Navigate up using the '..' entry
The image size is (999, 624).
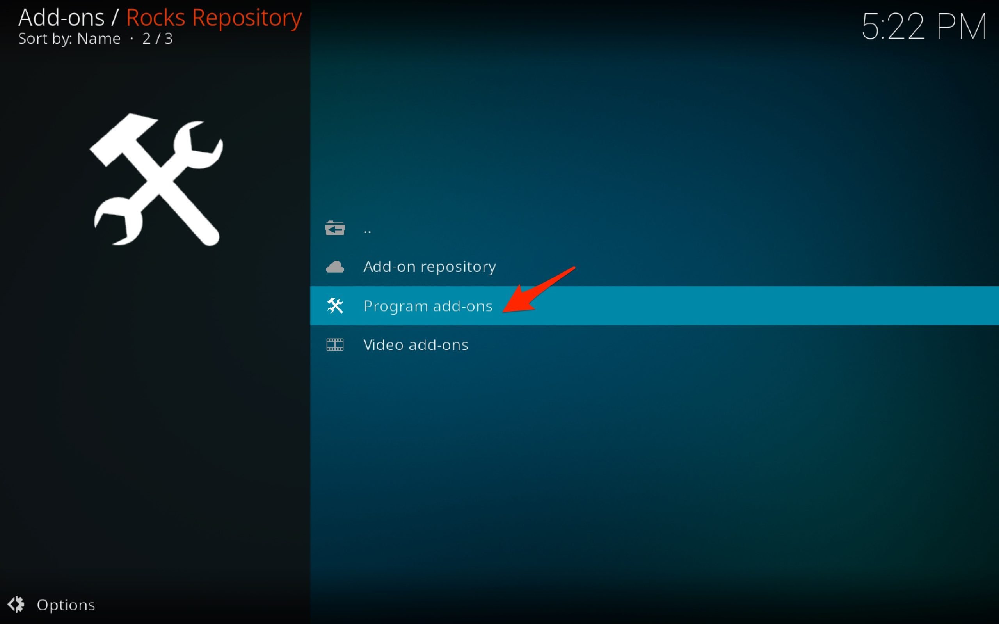367,228
